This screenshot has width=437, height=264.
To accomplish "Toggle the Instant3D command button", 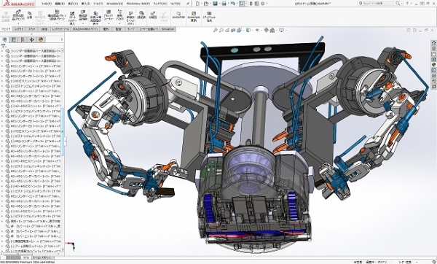I will pyautogui.click(x=178, y=15).
